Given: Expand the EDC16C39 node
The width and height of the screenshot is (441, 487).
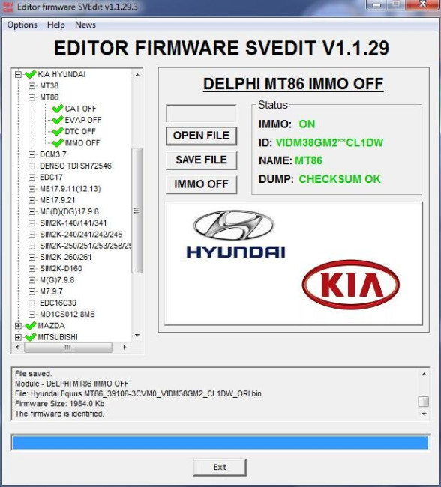Looking at the screenshot, I should click(x=31, y=303).
